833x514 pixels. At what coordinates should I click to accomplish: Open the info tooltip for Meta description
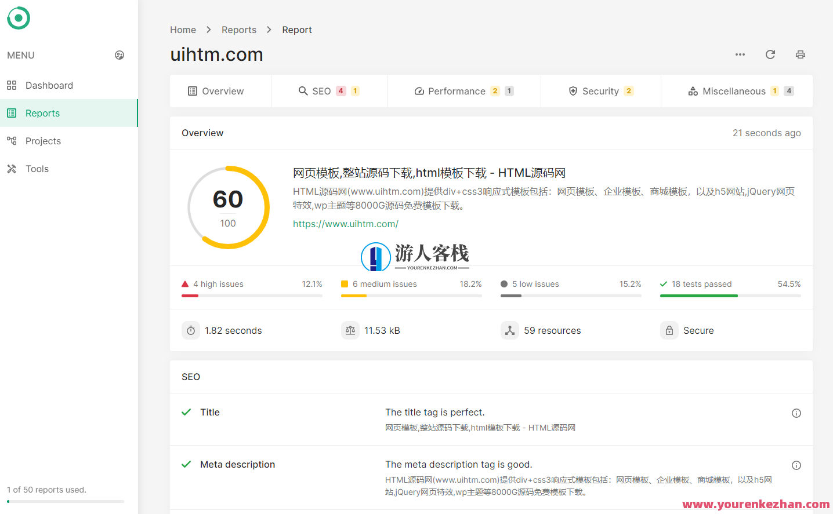(796, 465)
